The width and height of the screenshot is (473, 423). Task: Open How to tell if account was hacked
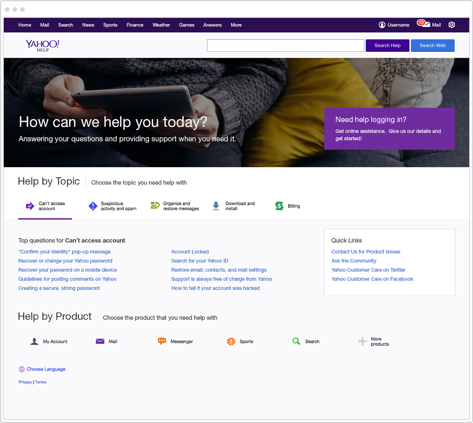click(x=215, y=288)
